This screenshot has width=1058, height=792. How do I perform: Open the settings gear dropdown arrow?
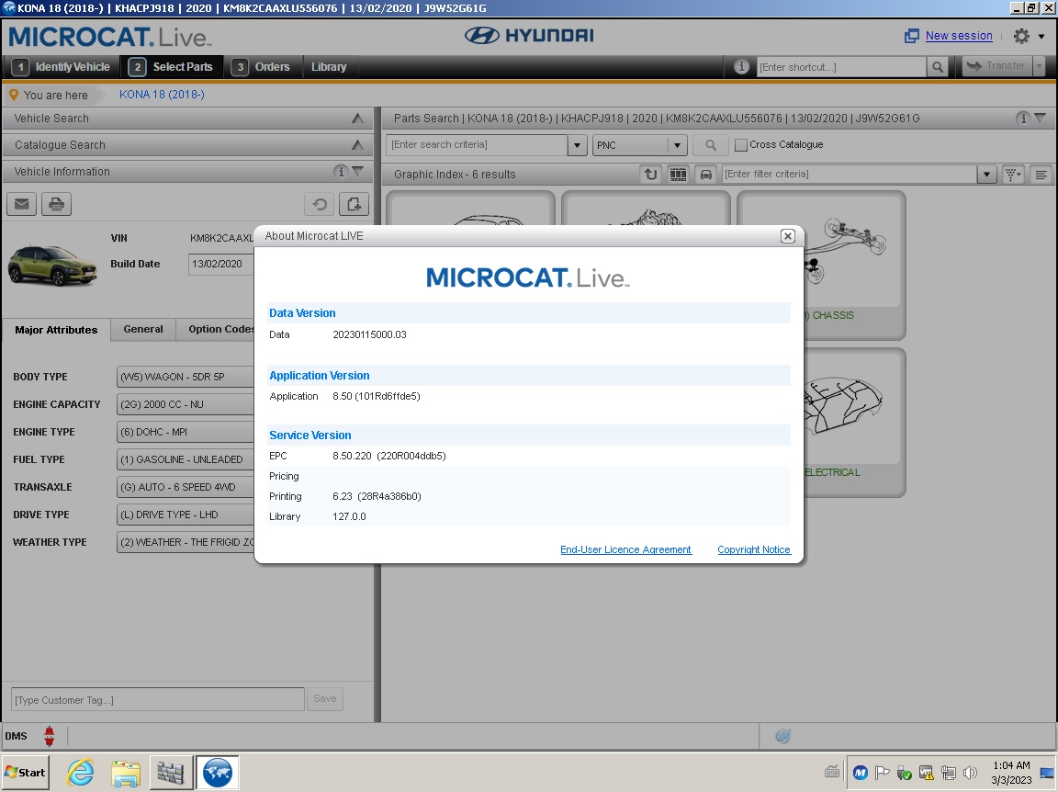pos(1041,37)
